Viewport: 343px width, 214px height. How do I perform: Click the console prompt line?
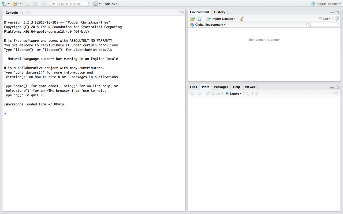click(94, 113)
